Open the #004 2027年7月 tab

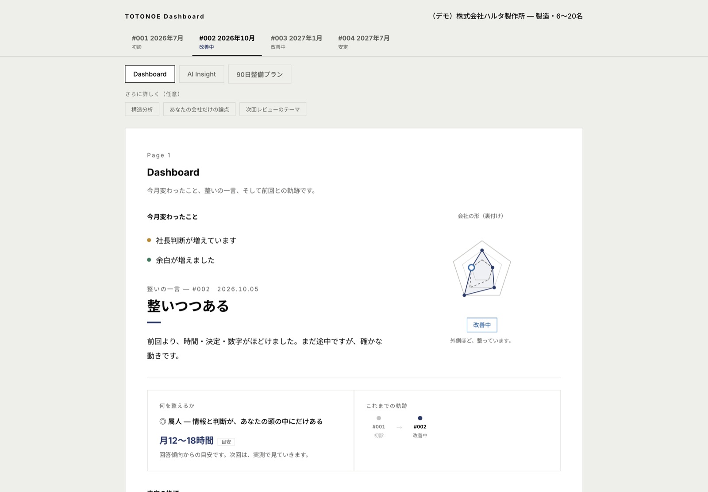tap(364, 42)
